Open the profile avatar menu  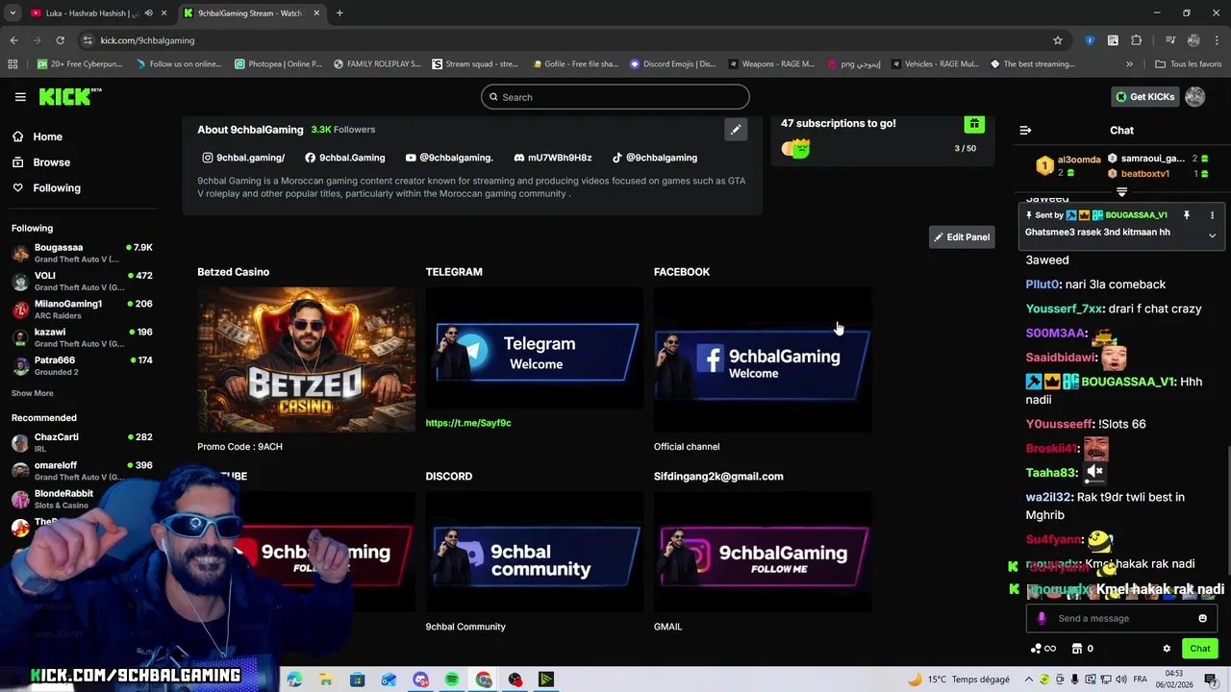[x=1194, y=97]
